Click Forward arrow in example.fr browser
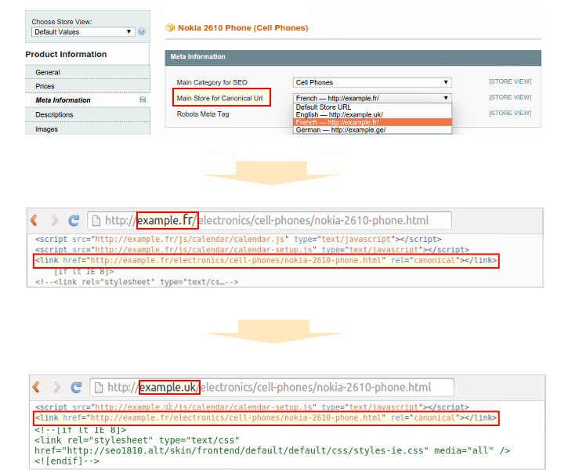Viewport: 568px width, 470px height. [x=55, y=220]
